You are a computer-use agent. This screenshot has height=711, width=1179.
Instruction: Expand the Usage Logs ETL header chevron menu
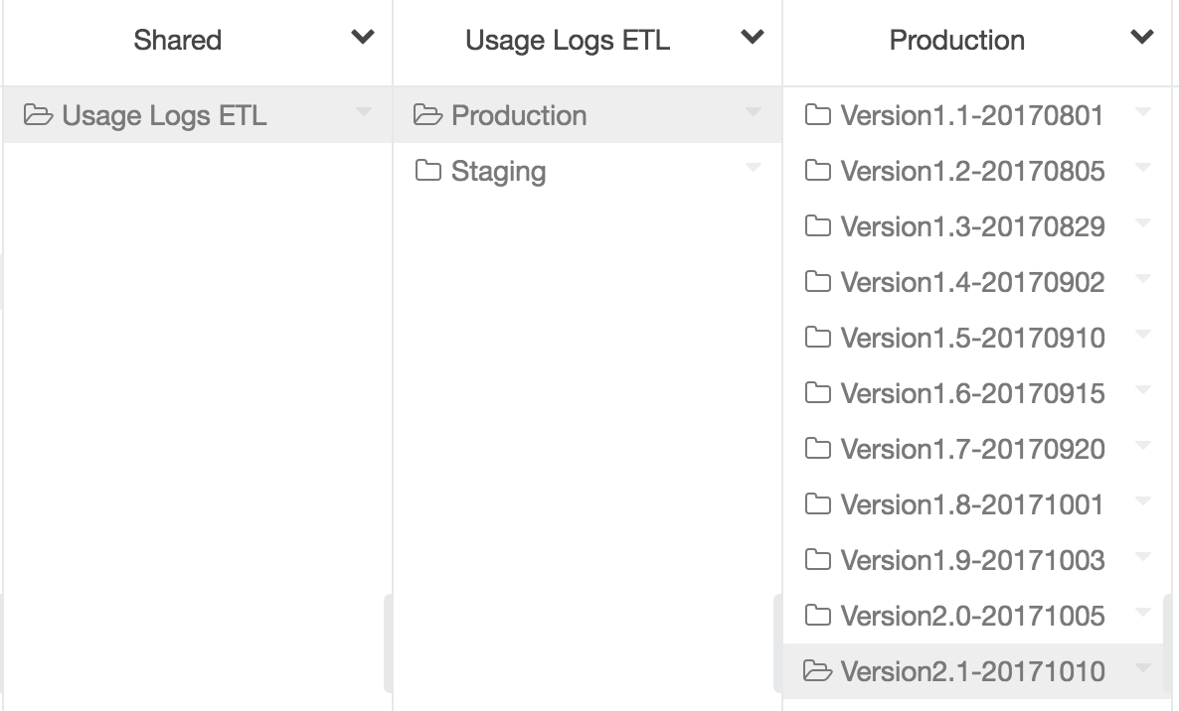pyautogui.click(x=754, y=38)
